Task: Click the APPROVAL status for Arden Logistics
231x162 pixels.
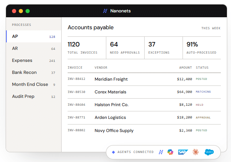Action: (x=203, y=118)
